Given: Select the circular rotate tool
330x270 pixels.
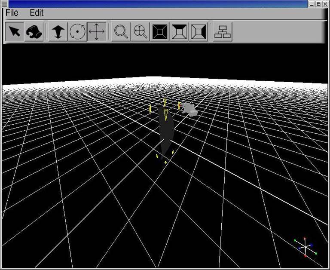Looking at the screenshot, I should pyautogui.click(x=77, y=31).
